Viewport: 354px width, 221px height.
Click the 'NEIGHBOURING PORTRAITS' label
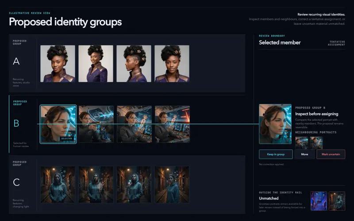[x=316, y=132]
